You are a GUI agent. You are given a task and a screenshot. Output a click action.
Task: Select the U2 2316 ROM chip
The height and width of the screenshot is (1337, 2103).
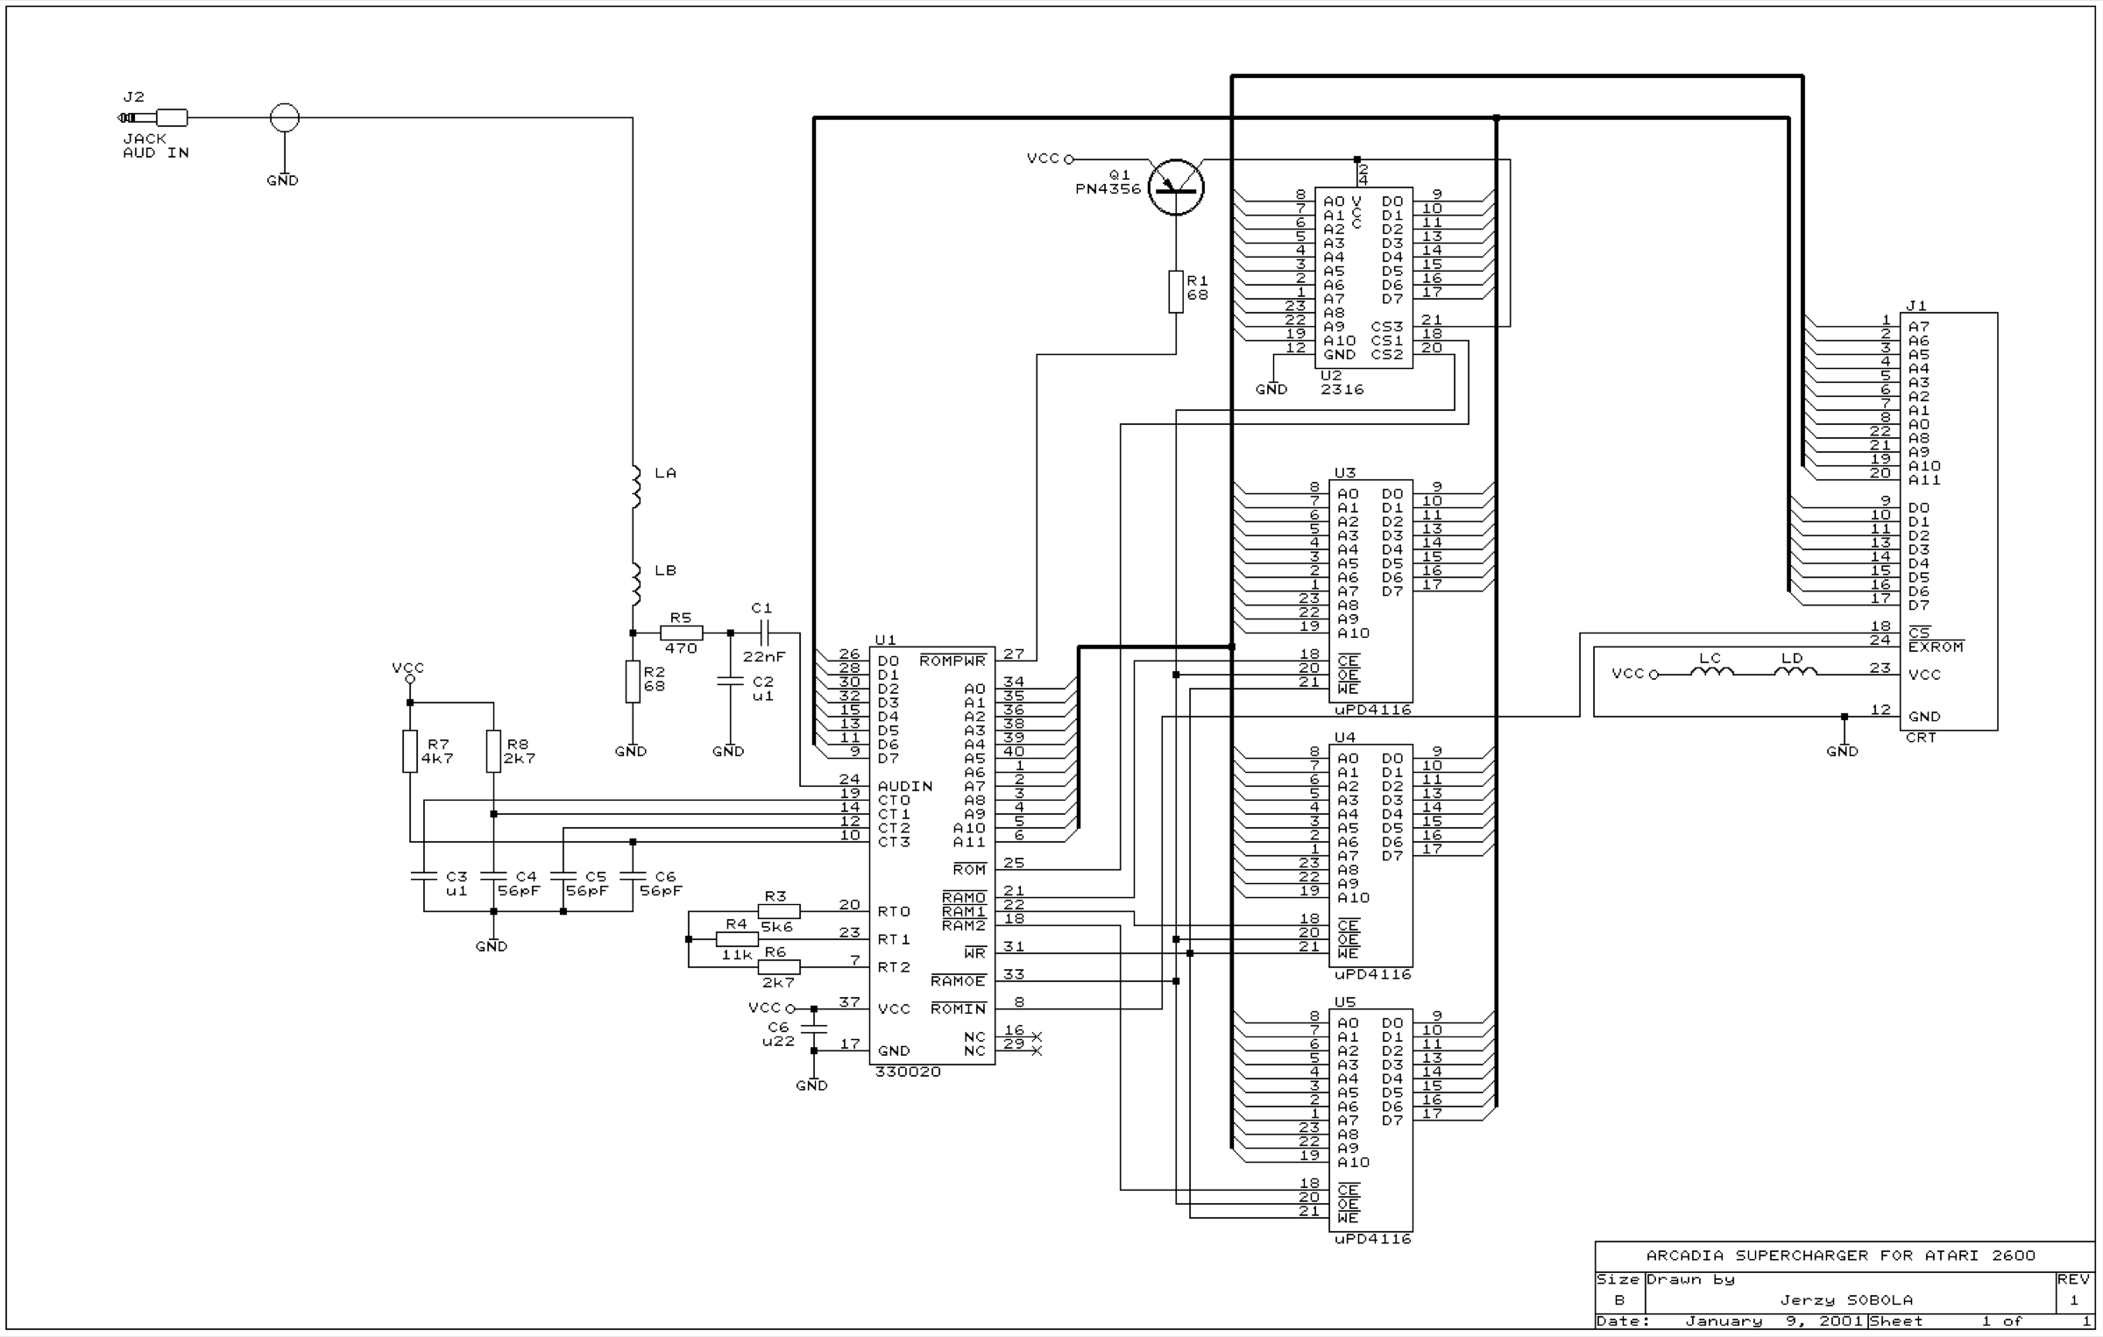click(1363, 278)
